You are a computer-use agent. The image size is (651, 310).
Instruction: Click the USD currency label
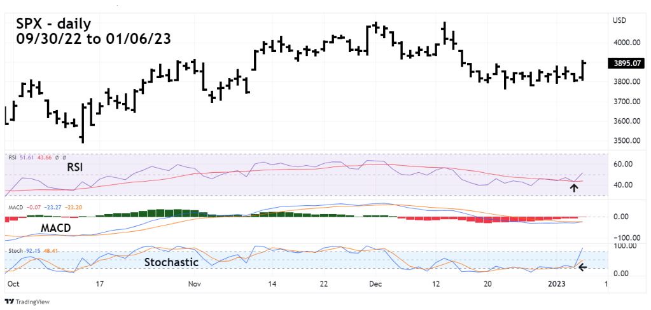620,21
